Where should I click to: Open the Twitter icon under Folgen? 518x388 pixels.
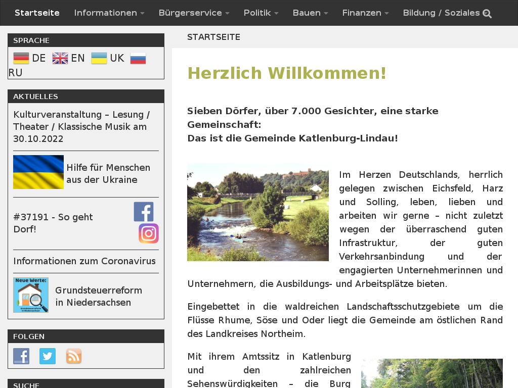[x=48, y=356]
